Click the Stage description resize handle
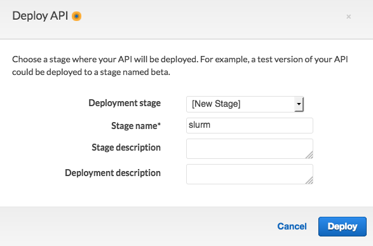This screenshot has width=373, height=246. point(309,155)
